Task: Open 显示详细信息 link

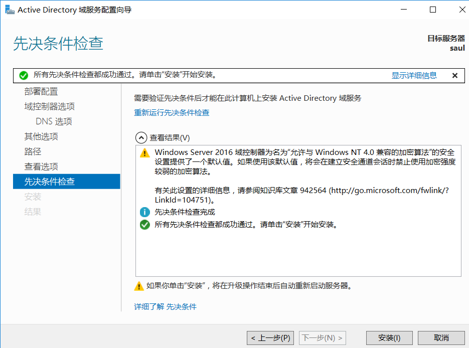Action: click(x=414, y=75)
